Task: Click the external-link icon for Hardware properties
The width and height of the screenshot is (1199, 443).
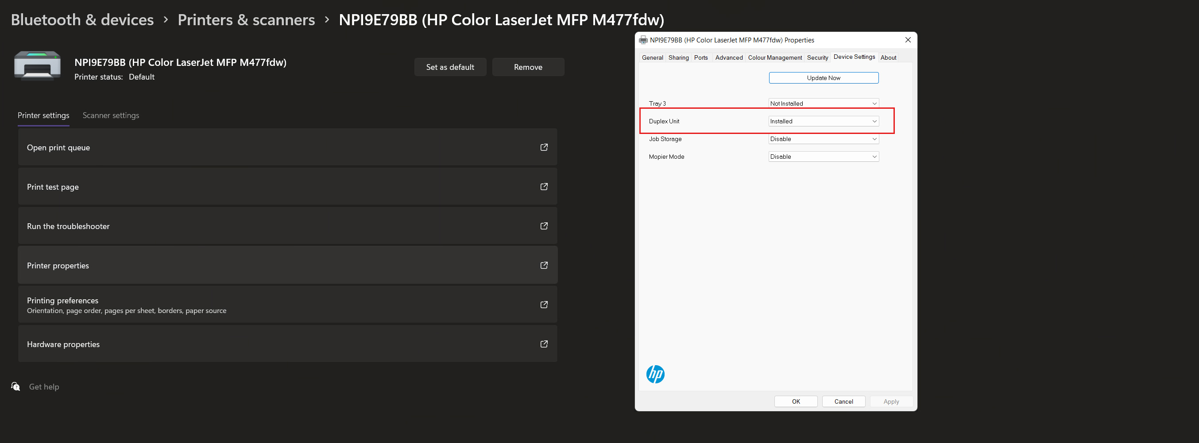Action: click(x=544, y=344)
